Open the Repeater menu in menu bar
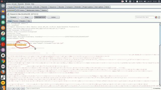The height and width of the screenshot is (90, 161). [21, 4]
